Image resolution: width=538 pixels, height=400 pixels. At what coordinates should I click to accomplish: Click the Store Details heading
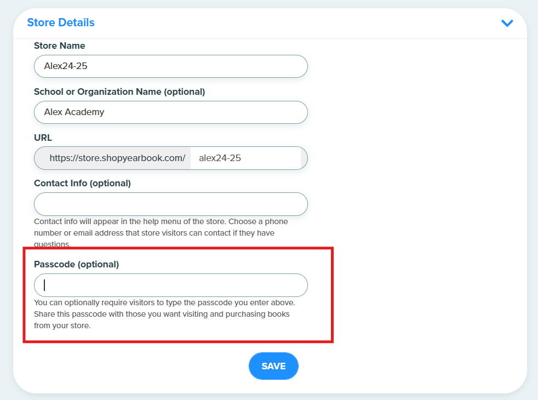(x=61, y=22)
